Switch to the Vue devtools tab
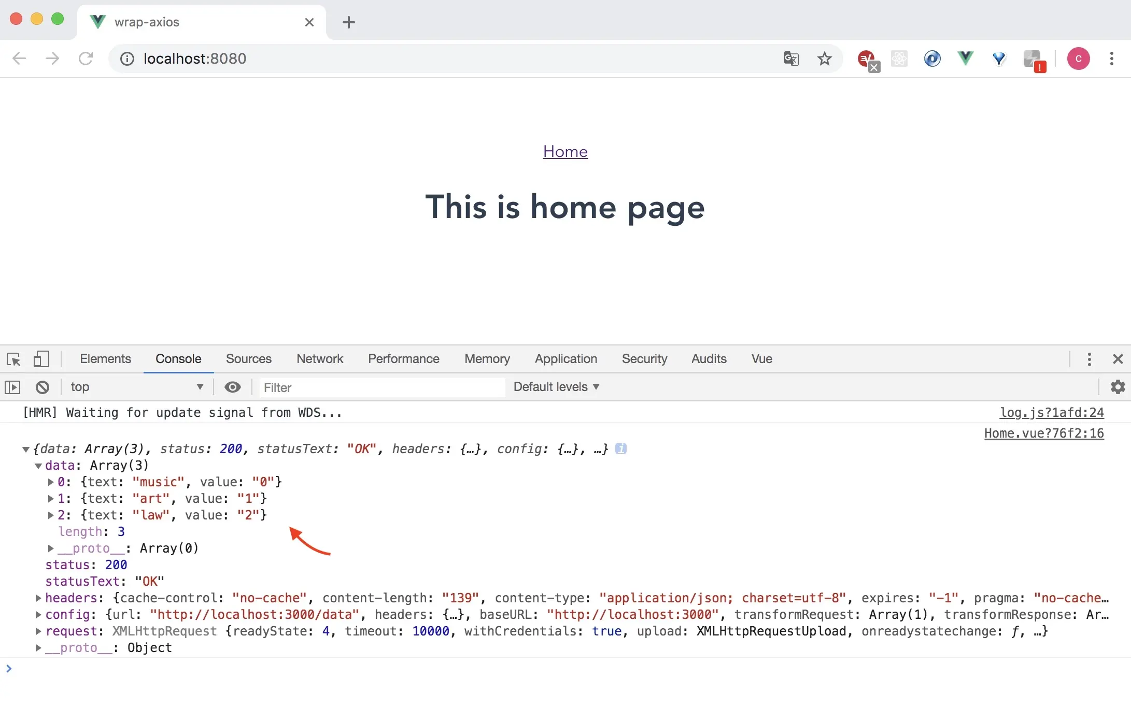Screen dimensions: 1131x723 coord(761,359)
